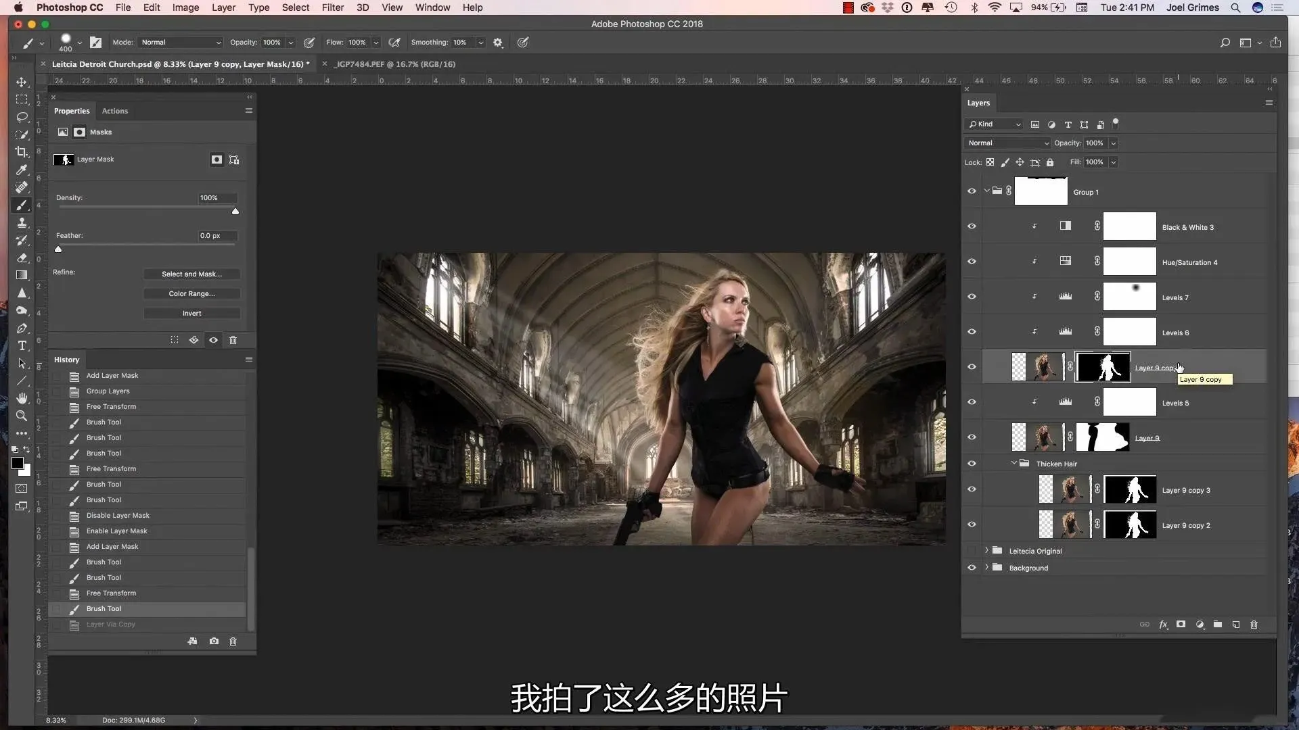Screen dimensions: 1299x730
Task: Switch to the Actions tab
Action: pos(114,111)
